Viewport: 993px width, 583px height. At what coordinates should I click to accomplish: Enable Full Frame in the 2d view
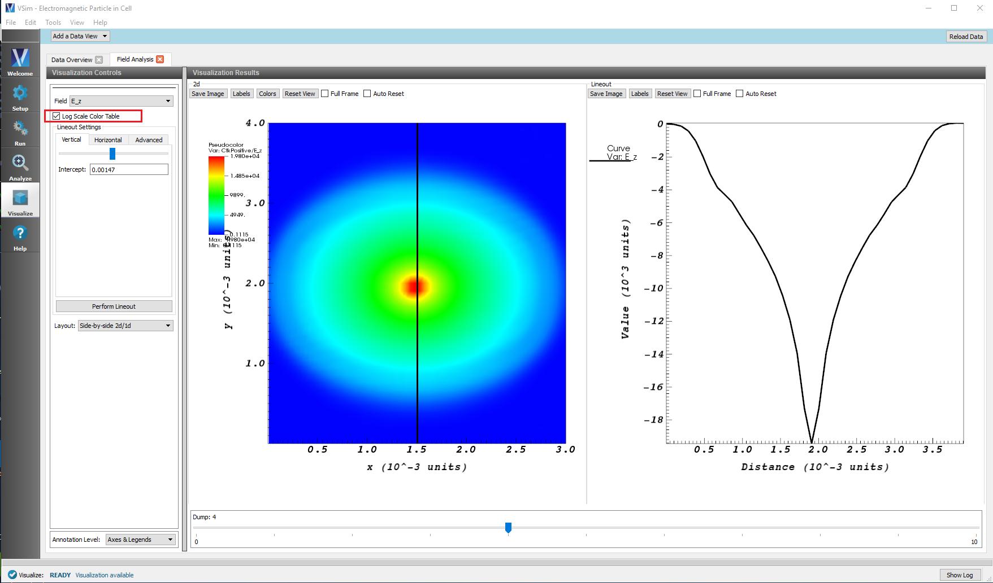(325, 94)
